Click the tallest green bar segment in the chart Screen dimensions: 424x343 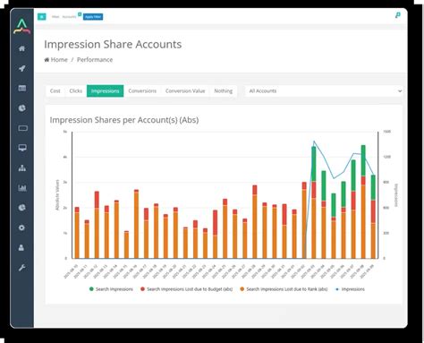click(x=314, y=164)
